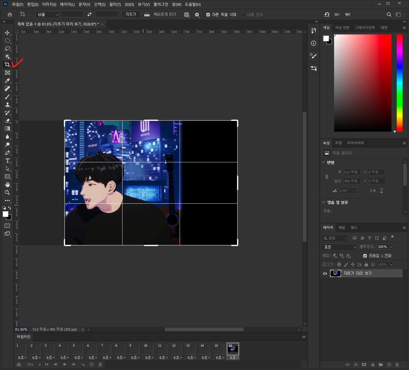409x370 pixels.
Task: Click the Home icon in options bar
Action: 10,14
